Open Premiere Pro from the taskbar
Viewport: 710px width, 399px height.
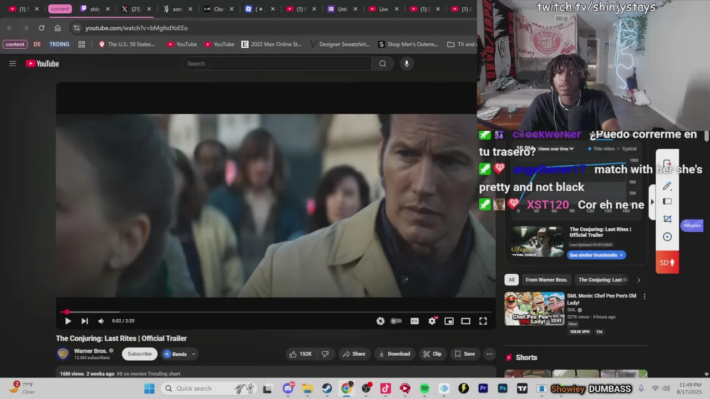(x=483, y=388)
